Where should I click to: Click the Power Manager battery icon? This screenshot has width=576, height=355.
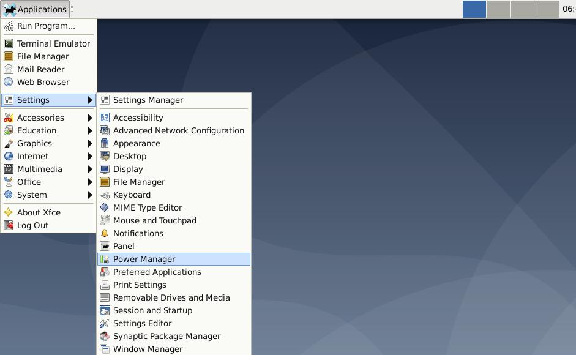(105, 259)
